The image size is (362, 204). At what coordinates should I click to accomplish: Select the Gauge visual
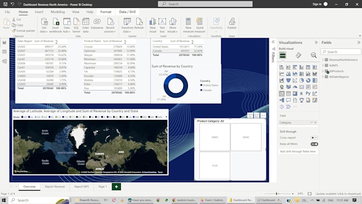pos(295,87)
